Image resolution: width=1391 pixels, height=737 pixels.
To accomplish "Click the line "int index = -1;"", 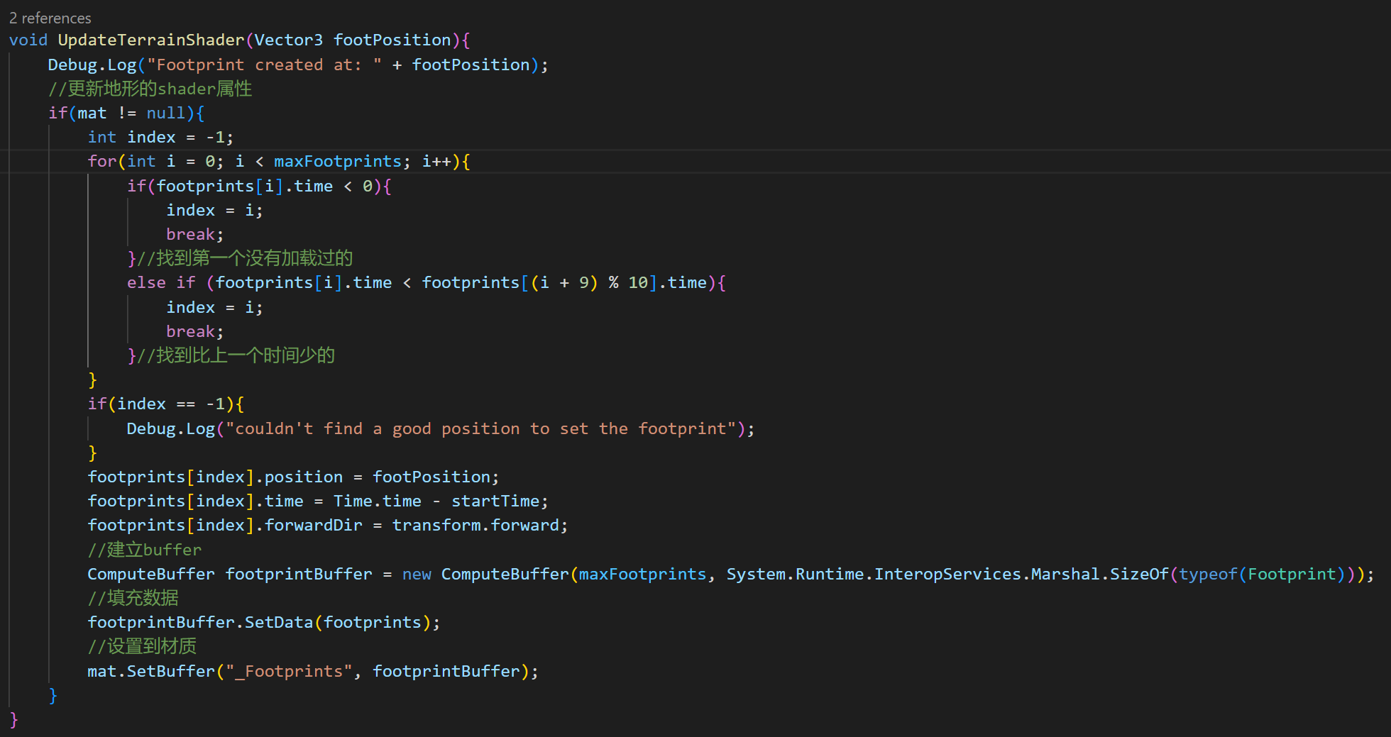I will (x=160, y=137).
